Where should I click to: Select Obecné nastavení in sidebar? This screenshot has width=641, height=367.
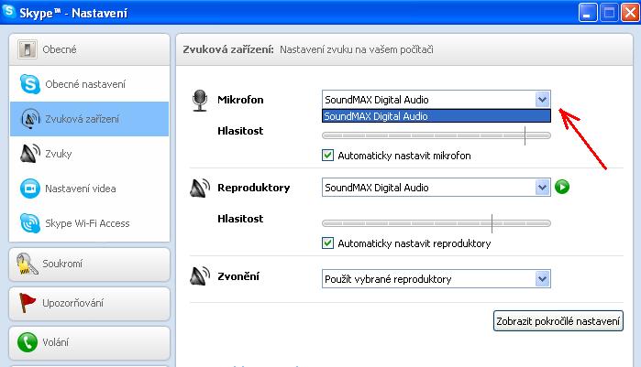(89, 84)
